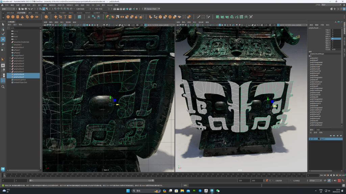Open the menu set dropdown on status line
Screen dimensions: 346x194
coord(8,9)
